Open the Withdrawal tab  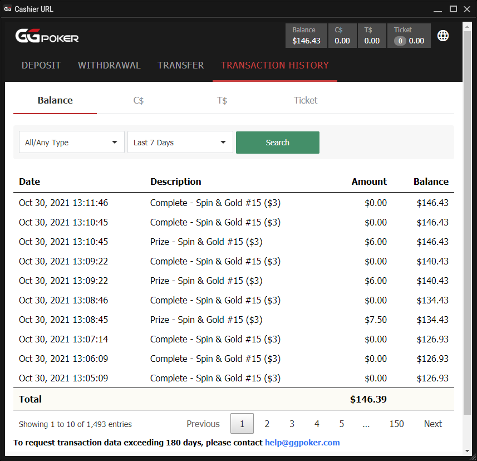pos(109,65)
